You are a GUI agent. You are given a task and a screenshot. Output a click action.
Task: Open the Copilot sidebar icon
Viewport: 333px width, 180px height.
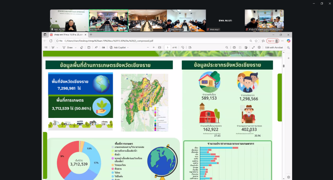pyautogui.click(x=288, y=41)
